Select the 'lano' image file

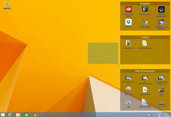(161, 91)
